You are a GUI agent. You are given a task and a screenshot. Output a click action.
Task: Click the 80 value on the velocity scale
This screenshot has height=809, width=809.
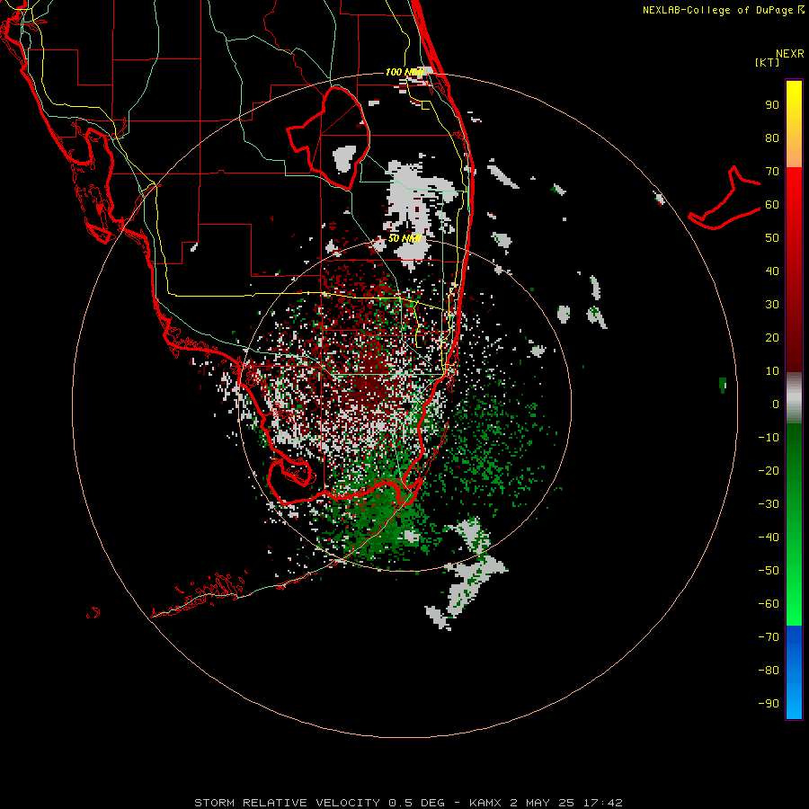pos(772,138)
